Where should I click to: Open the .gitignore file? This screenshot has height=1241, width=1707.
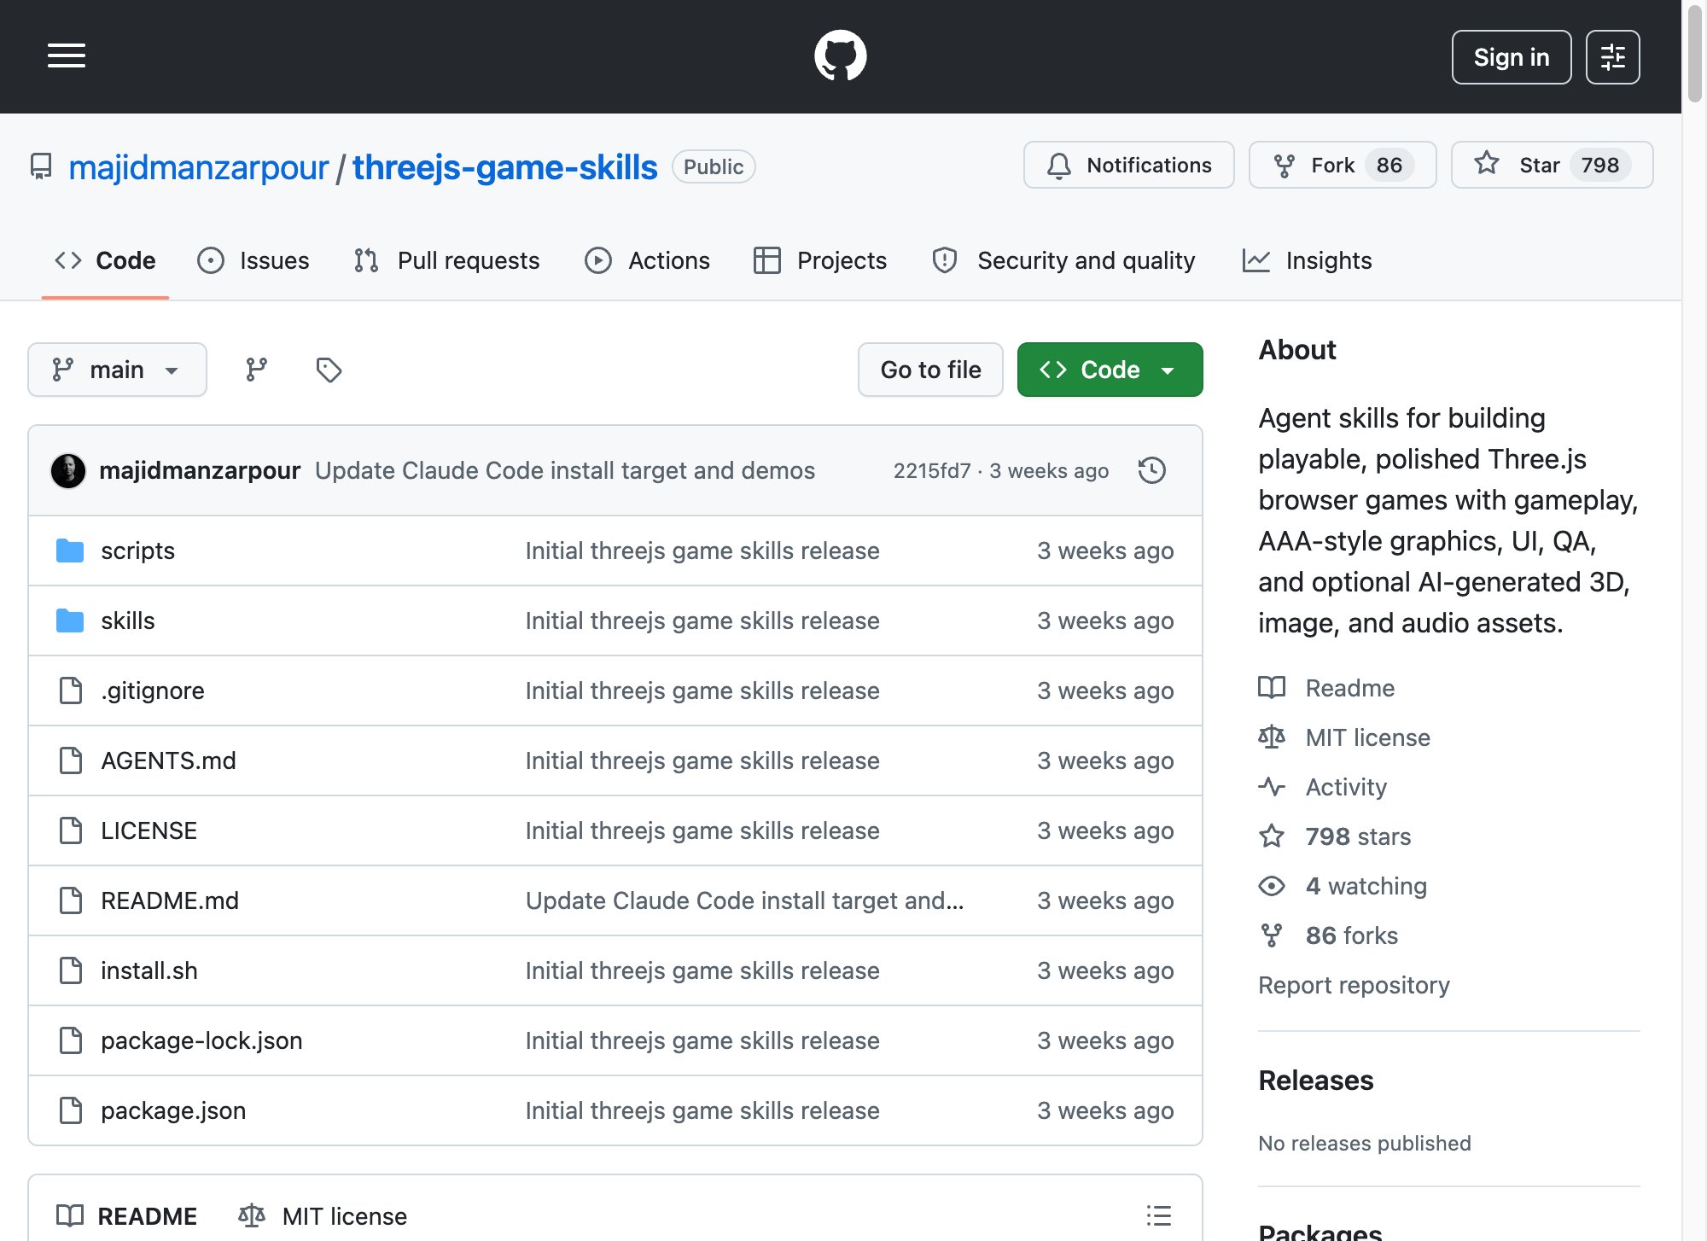coord(153,690)
